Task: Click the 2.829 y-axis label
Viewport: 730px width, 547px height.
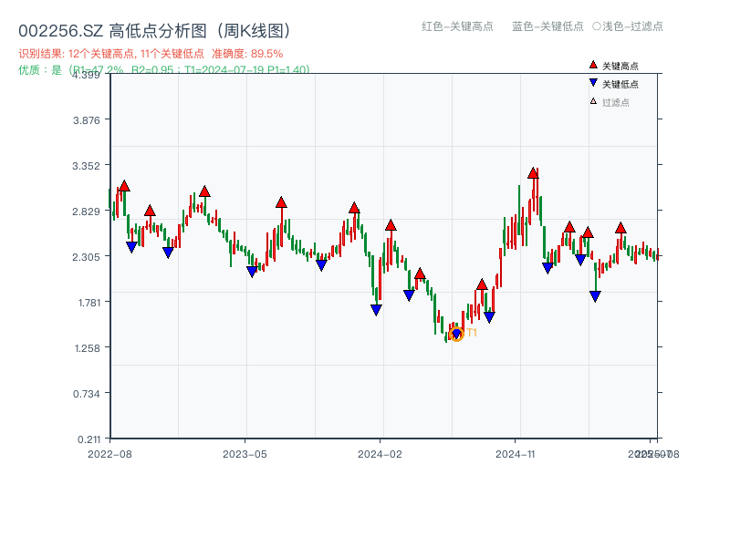Action: (86, 212)
